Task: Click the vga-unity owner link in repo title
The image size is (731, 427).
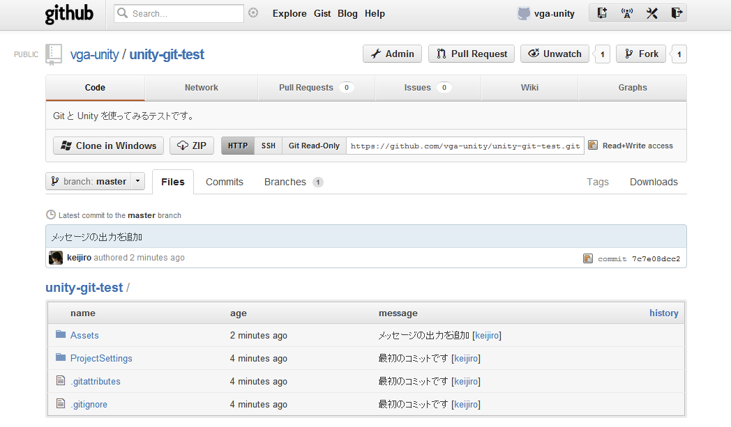Action: point(95,54)
